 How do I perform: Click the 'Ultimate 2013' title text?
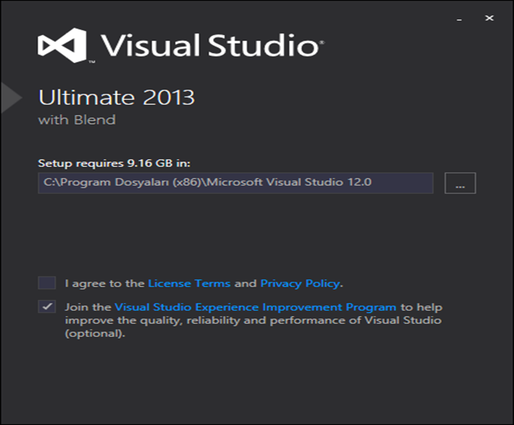tap(117, 97)
